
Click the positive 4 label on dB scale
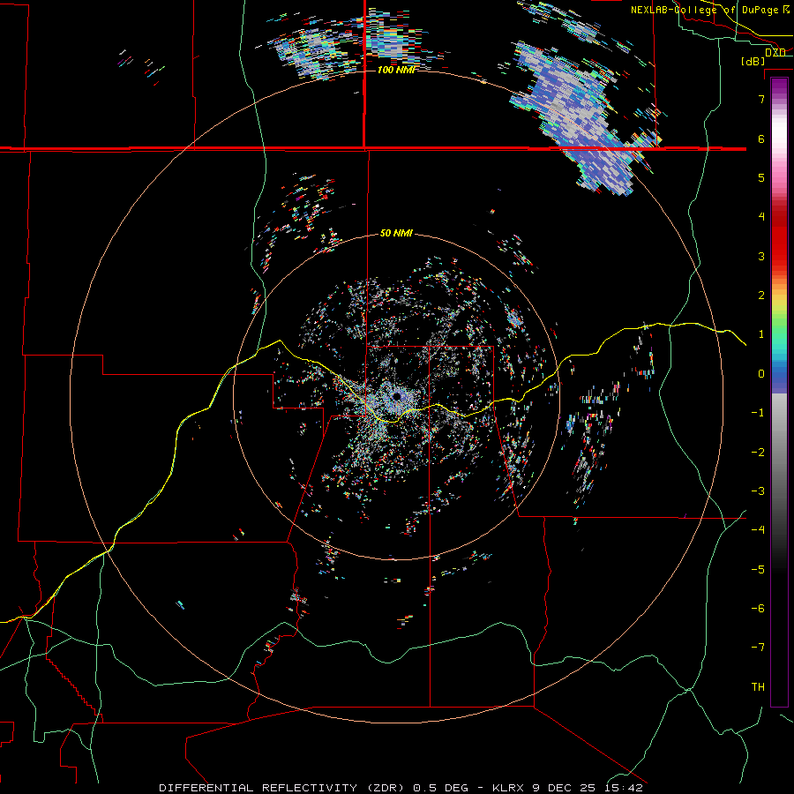[x=761, y=217]
